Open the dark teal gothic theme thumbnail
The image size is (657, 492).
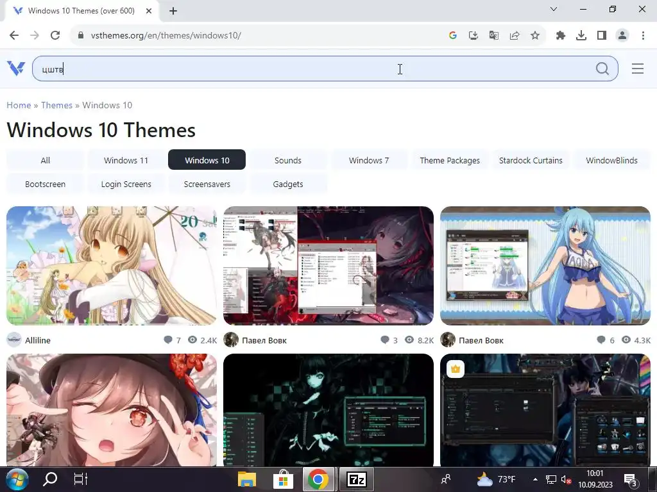coord(328,410)
